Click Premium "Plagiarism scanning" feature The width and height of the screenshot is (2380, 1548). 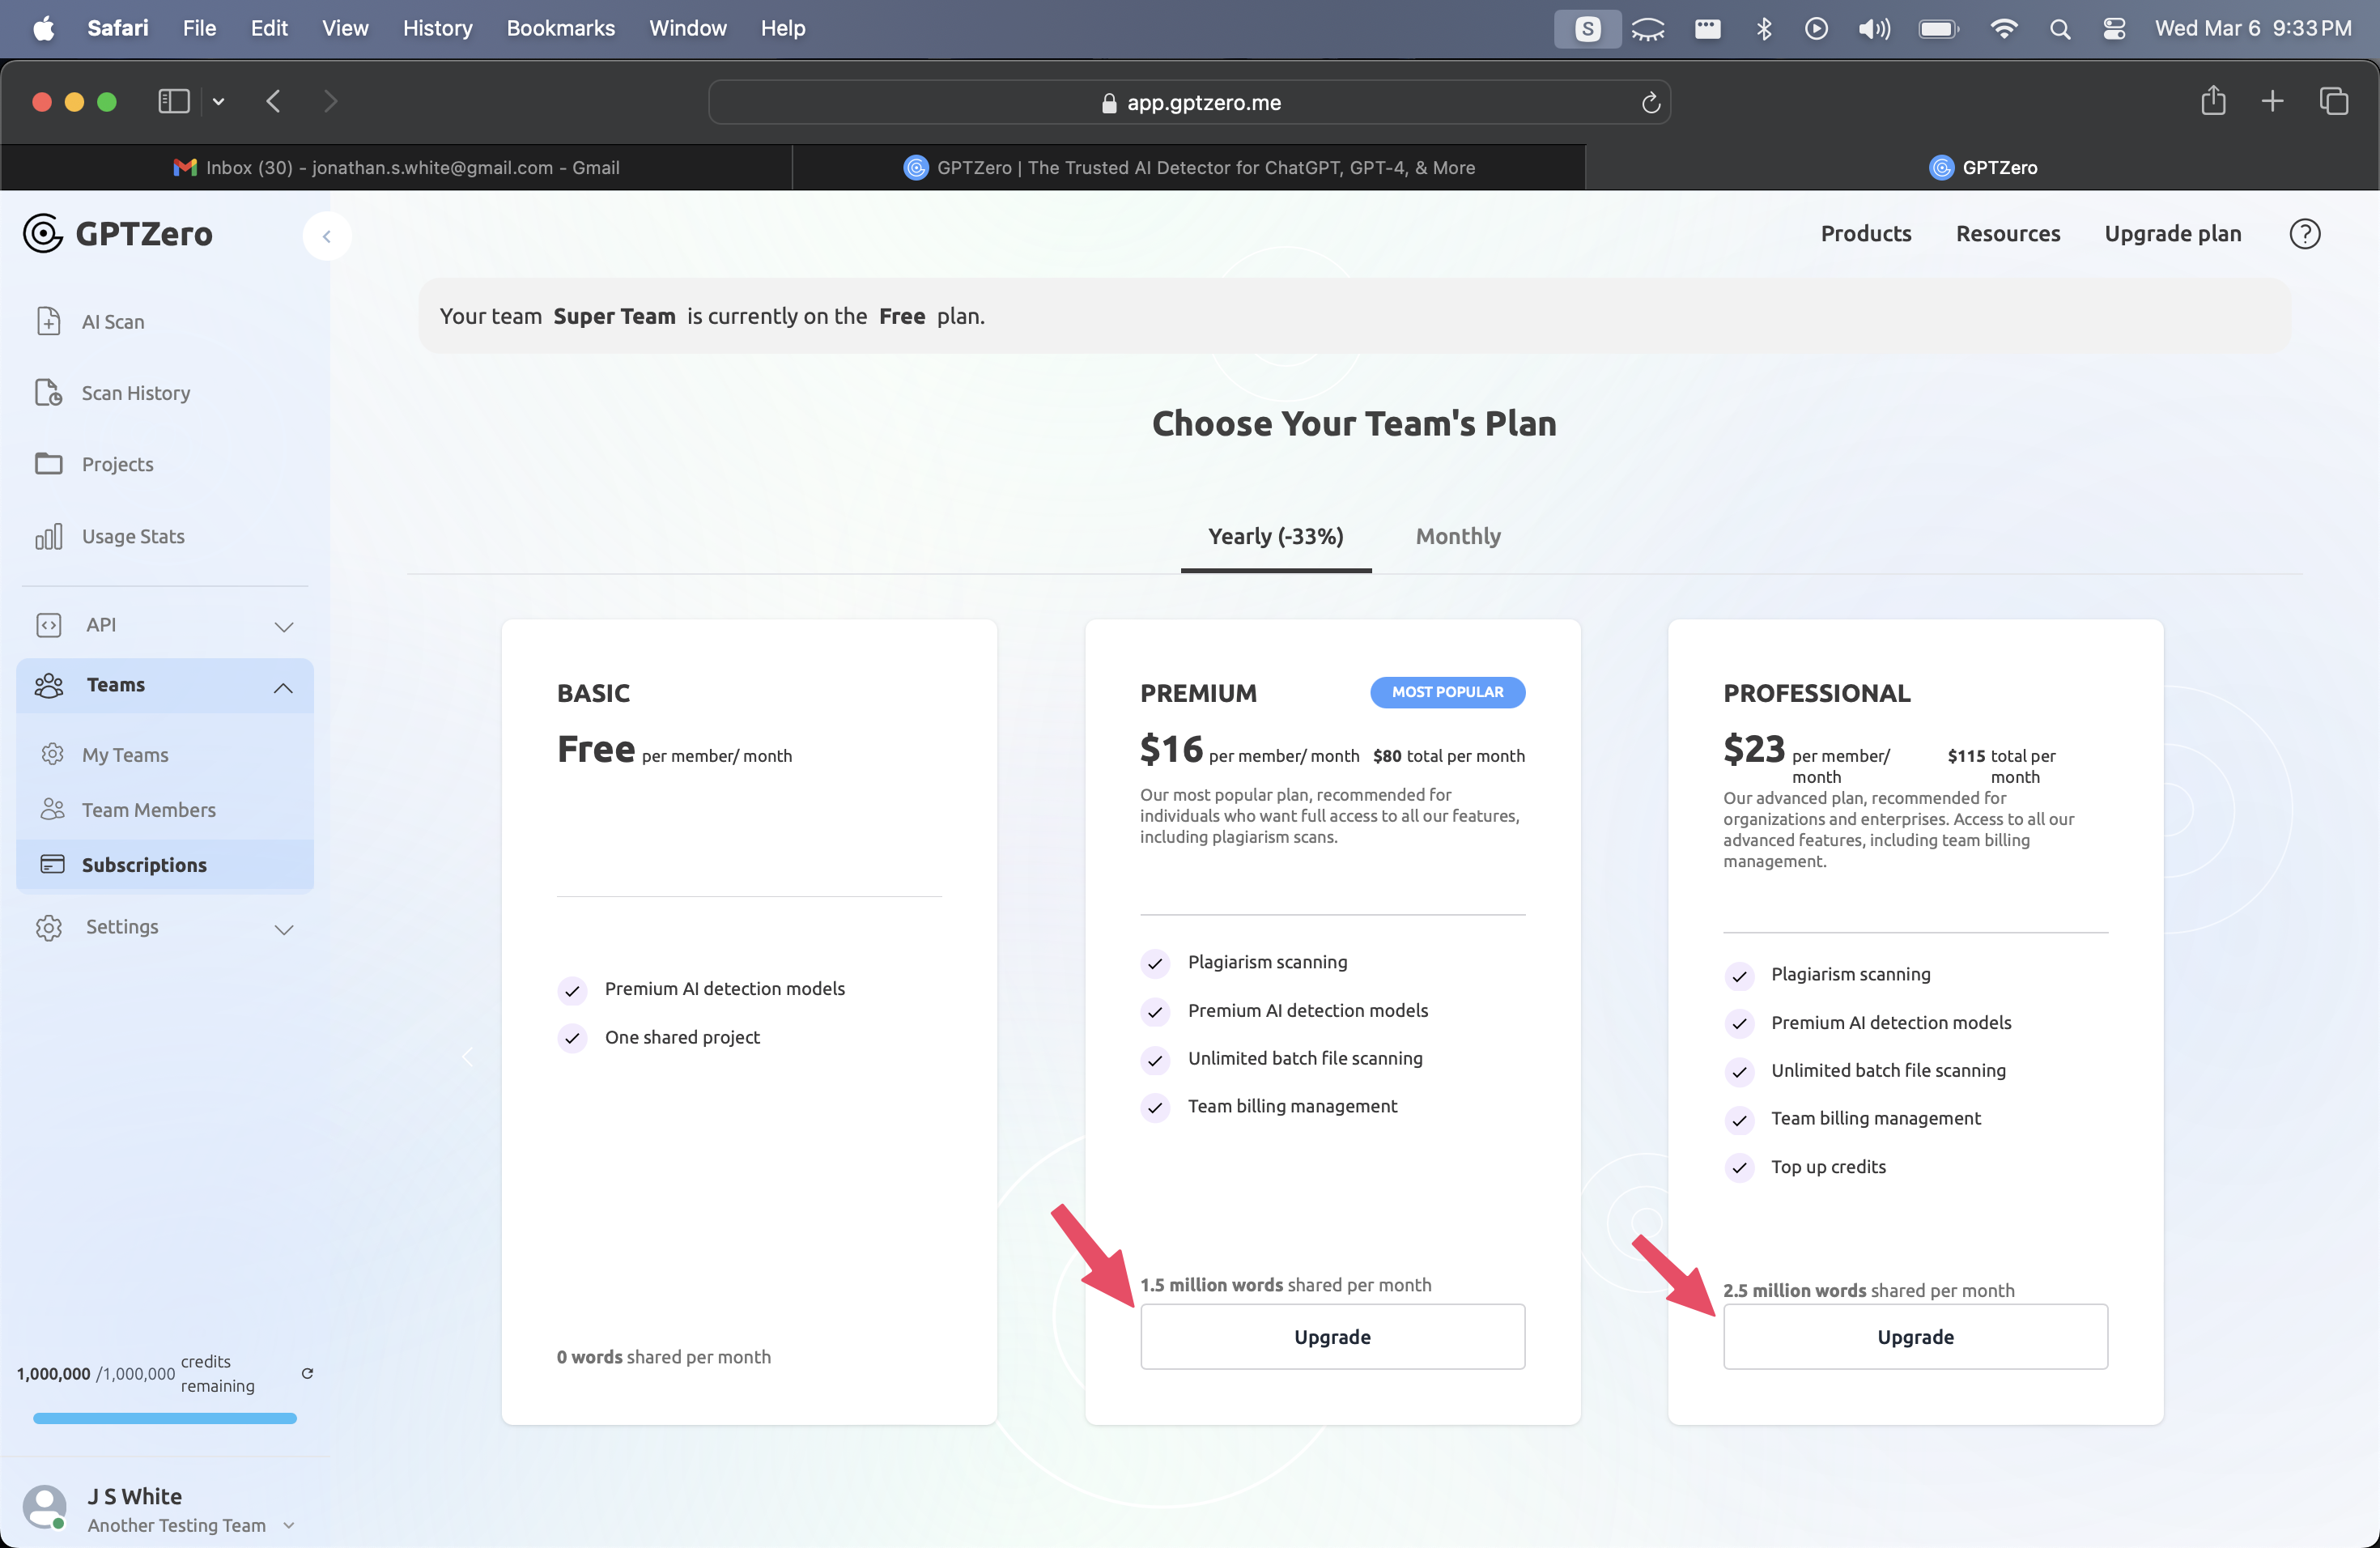pyautogui.click(x=1267, y=962)
